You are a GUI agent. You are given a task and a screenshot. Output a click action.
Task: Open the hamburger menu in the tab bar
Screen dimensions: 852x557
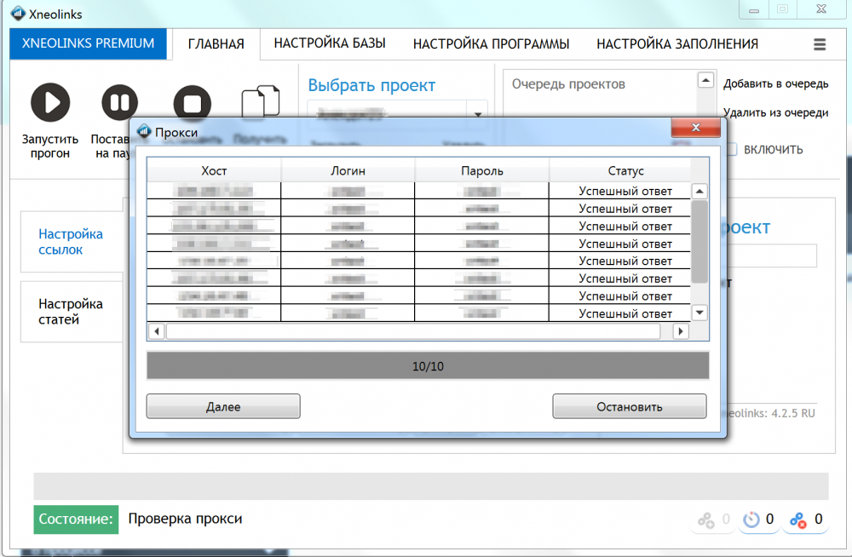pyautogui.click(x=820, y=44)
